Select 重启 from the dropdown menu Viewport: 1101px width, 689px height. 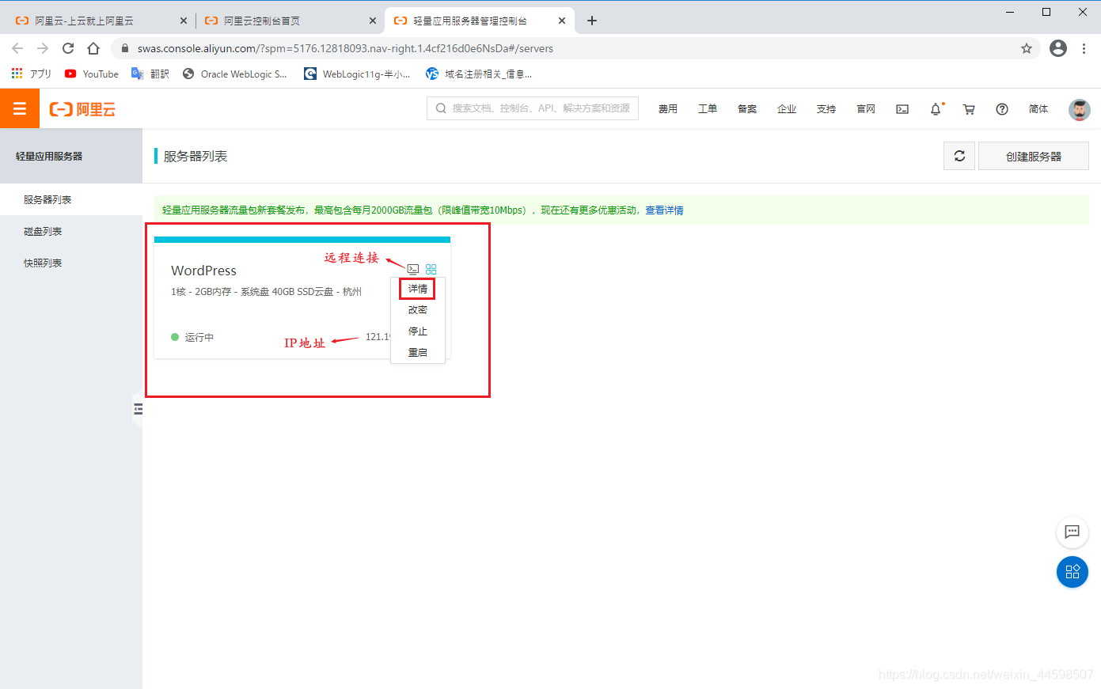pos(418,353)
